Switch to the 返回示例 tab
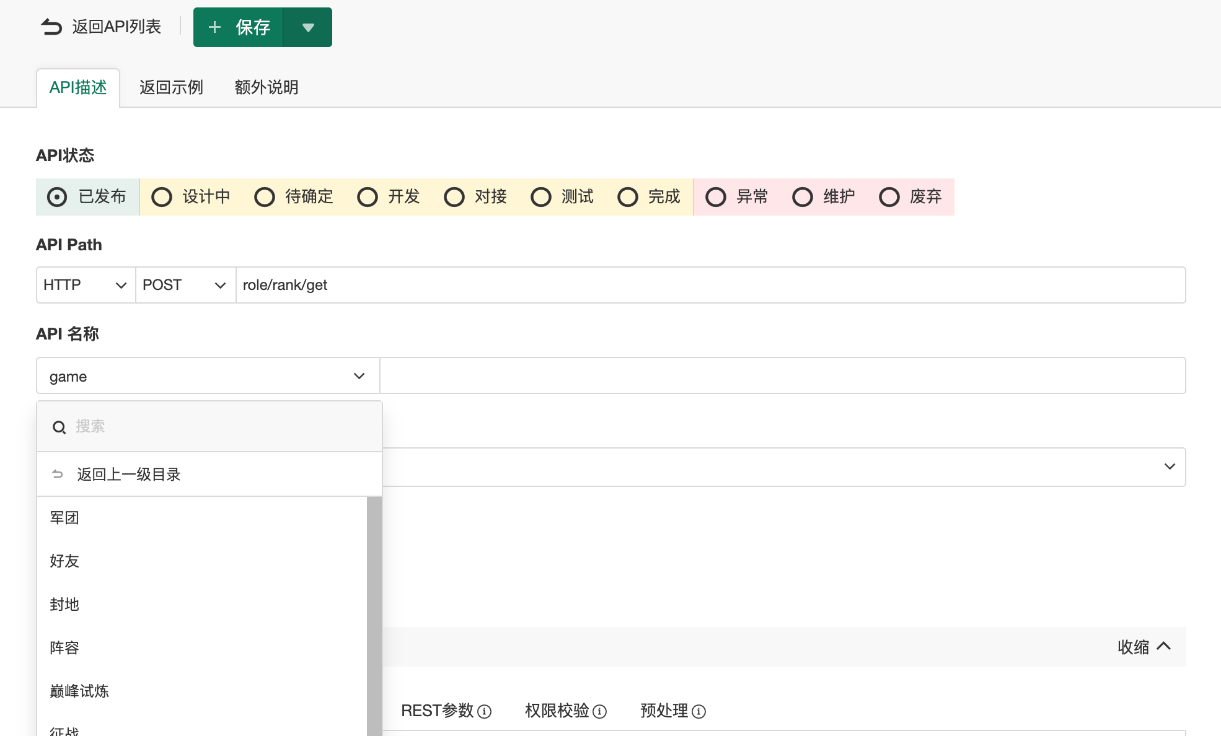 pyautogui.click(x=171, y=87)
